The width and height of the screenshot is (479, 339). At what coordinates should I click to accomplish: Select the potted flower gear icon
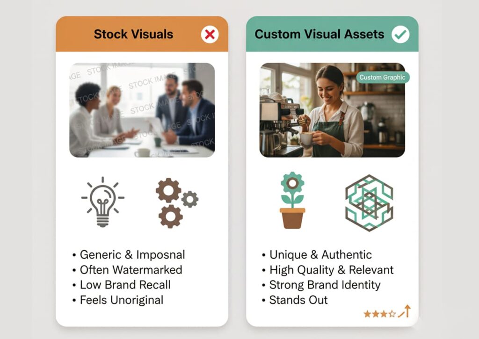[292, 200]
